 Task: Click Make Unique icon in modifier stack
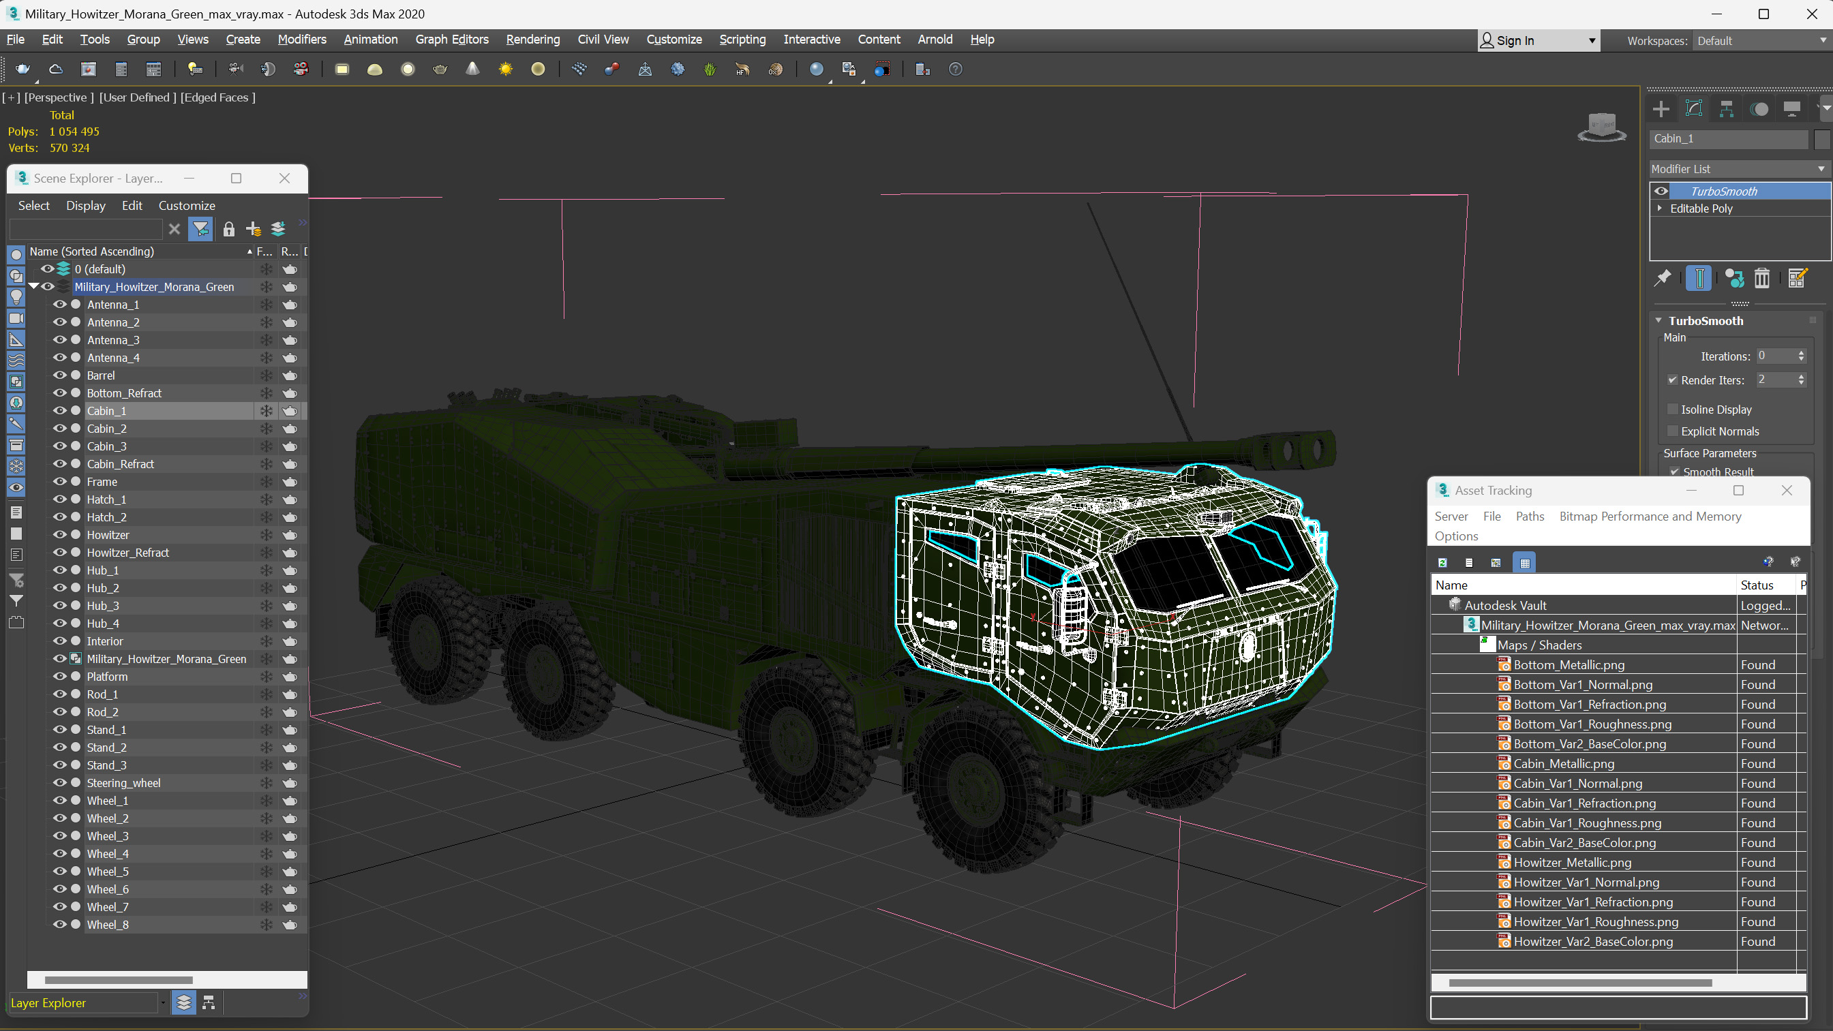click(1734, 278)
